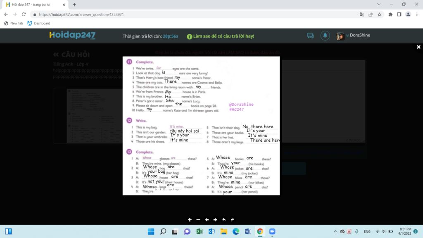Screen dimensions: 423x238
Task: Open Chrome extensions puzzle icon
Action: pos(390,14)
